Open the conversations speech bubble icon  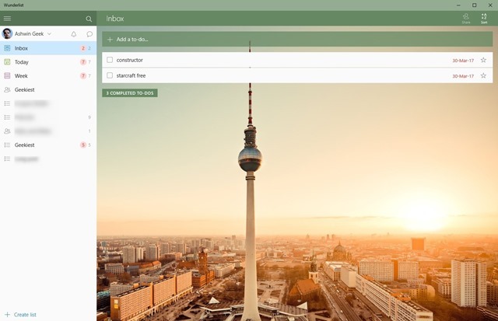point(89,34)
